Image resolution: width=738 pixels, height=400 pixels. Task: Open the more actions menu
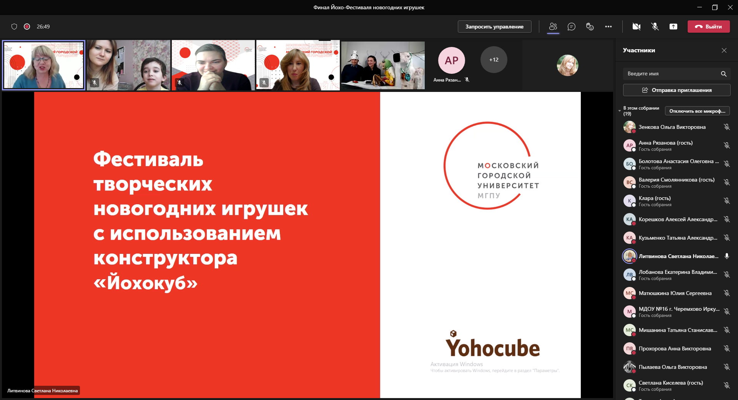[x=608, y=27]
